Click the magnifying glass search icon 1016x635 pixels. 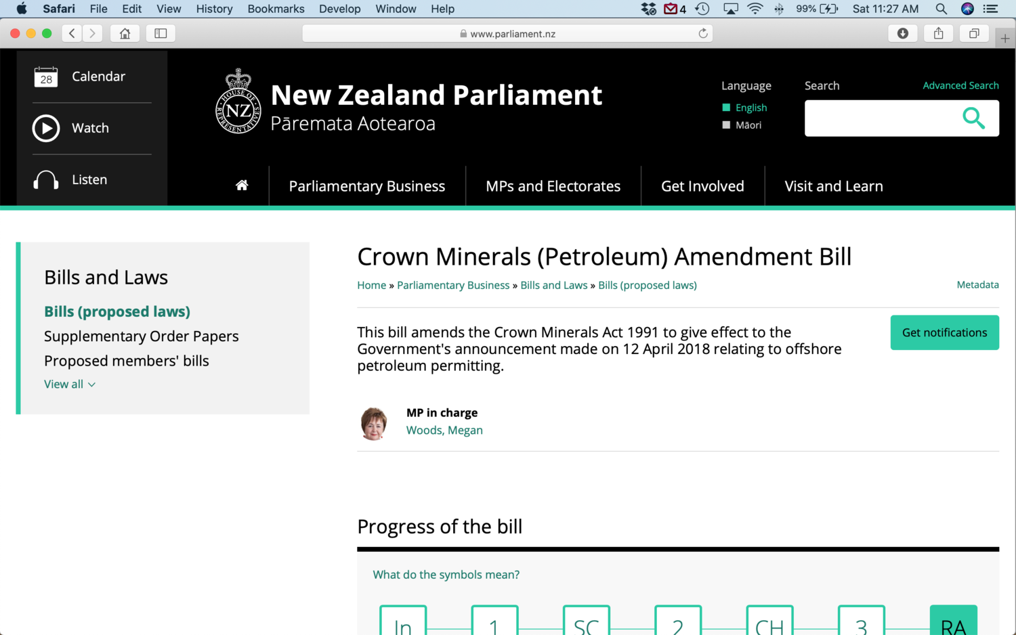pos(974,118)
